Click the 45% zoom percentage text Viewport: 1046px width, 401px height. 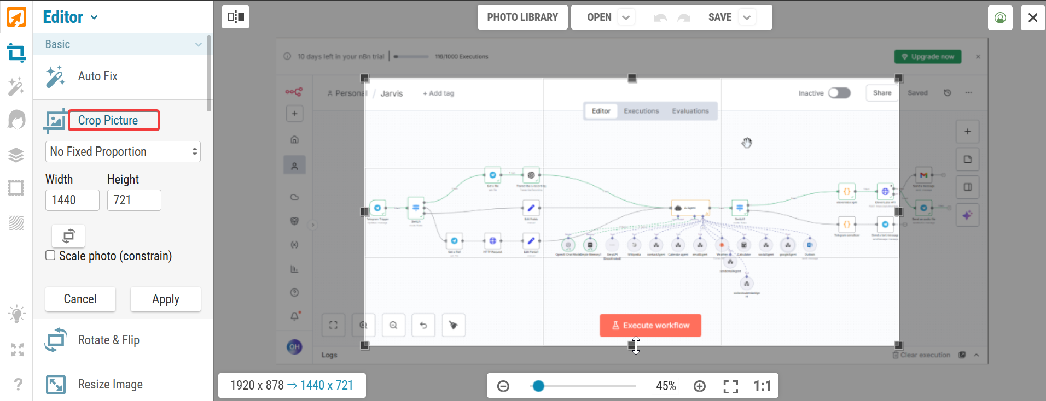point(666,386)
